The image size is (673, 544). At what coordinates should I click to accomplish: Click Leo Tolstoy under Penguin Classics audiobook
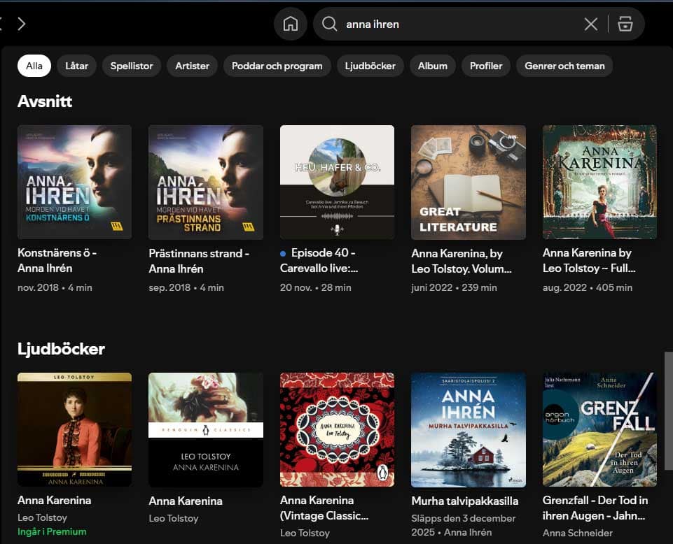[x=174, y=518]
